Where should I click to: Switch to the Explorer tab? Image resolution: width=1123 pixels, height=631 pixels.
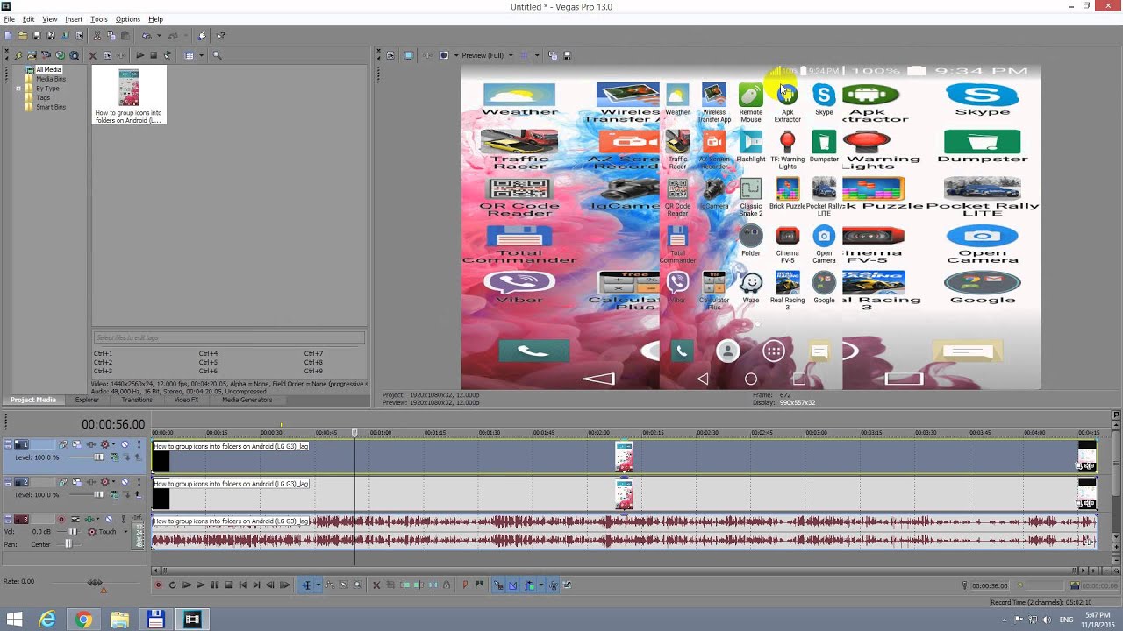click(87, 400)
